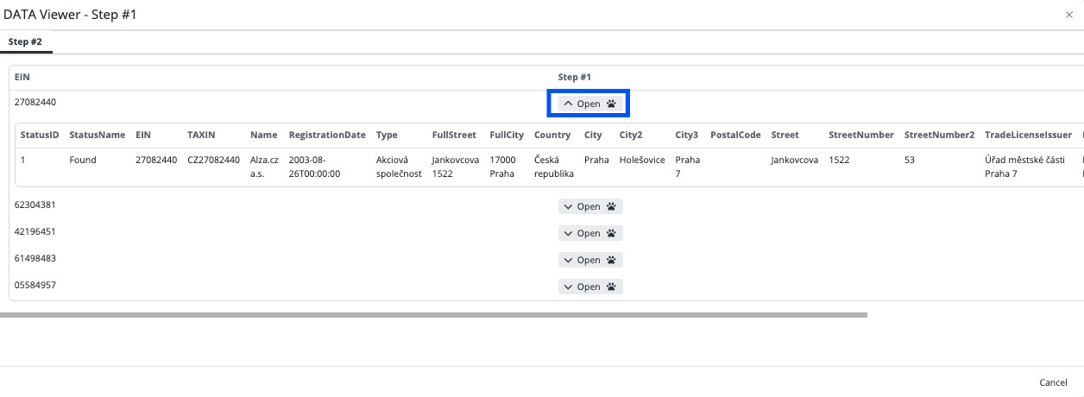This screenshot has height=397, width=1084.
Task: Click the paw icon for EIN 62304381
Action: pos(611,207)
